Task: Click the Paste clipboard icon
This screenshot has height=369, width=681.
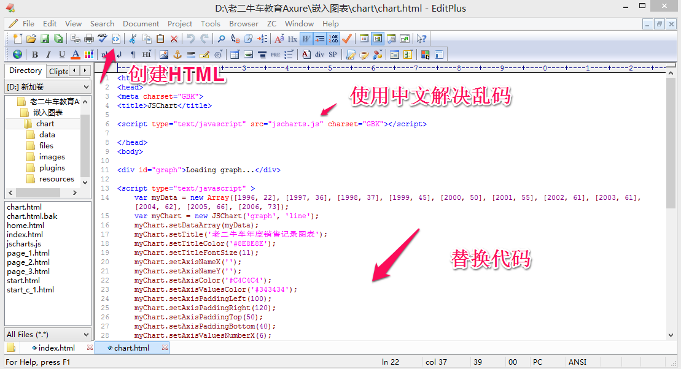Action: [x=160, y=39]
